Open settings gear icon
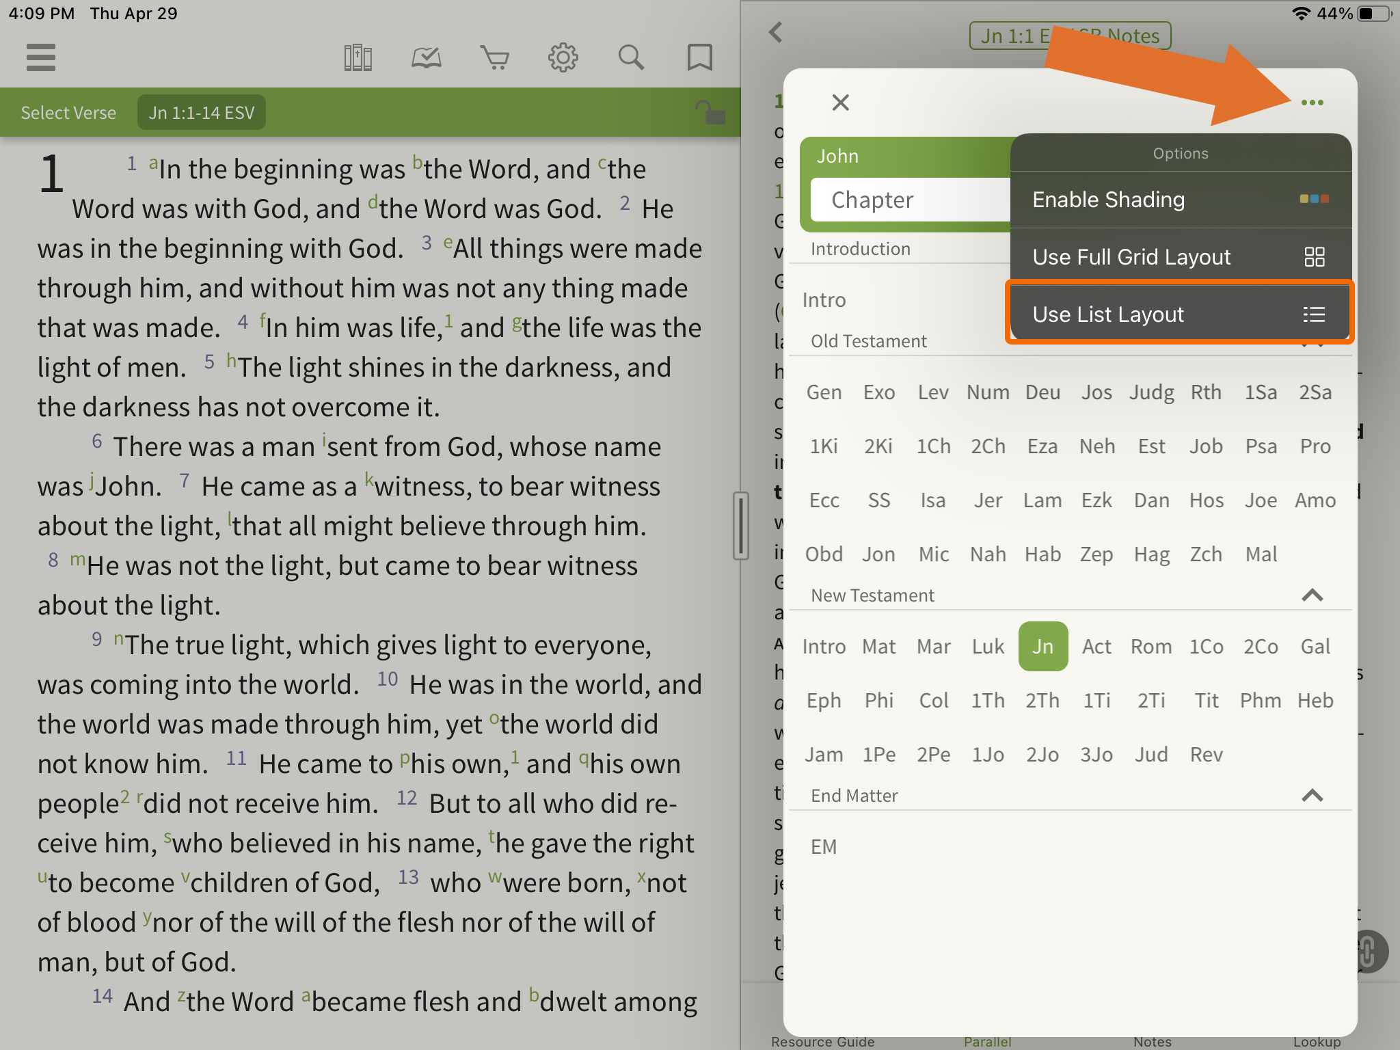The width and height of the screenshot is (1400, 1050). [563, 58]
